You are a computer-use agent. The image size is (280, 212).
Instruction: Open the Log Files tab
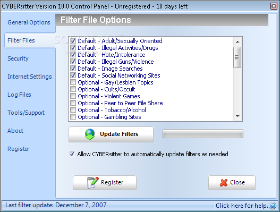(x=19, y=95)
